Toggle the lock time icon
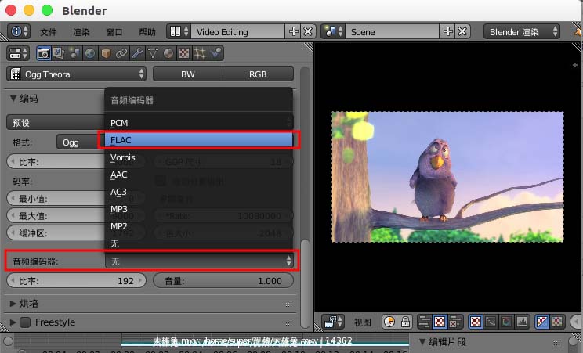 405,322
